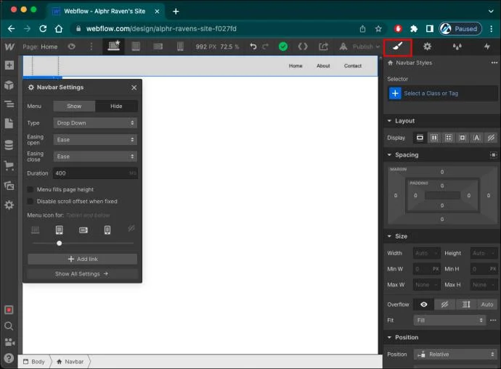Click the share site icon
The width and height of the screenshot is (501, 369).
pyautogui.click(x=323, y=46)
